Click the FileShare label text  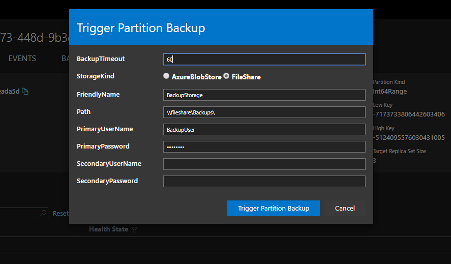(246, 77)
